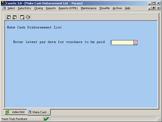Screen dimensions: 162x122
Task: Open the Data Entry menu
Action: [24, 8]
